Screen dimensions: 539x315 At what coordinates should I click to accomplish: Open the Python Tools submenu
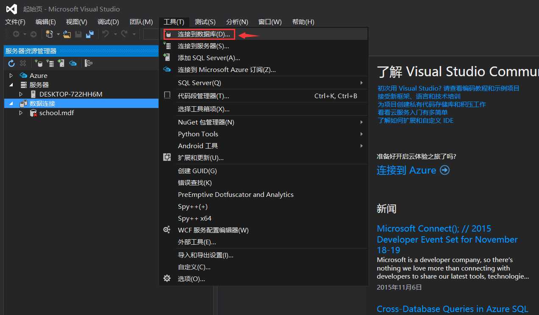point(264,134)
